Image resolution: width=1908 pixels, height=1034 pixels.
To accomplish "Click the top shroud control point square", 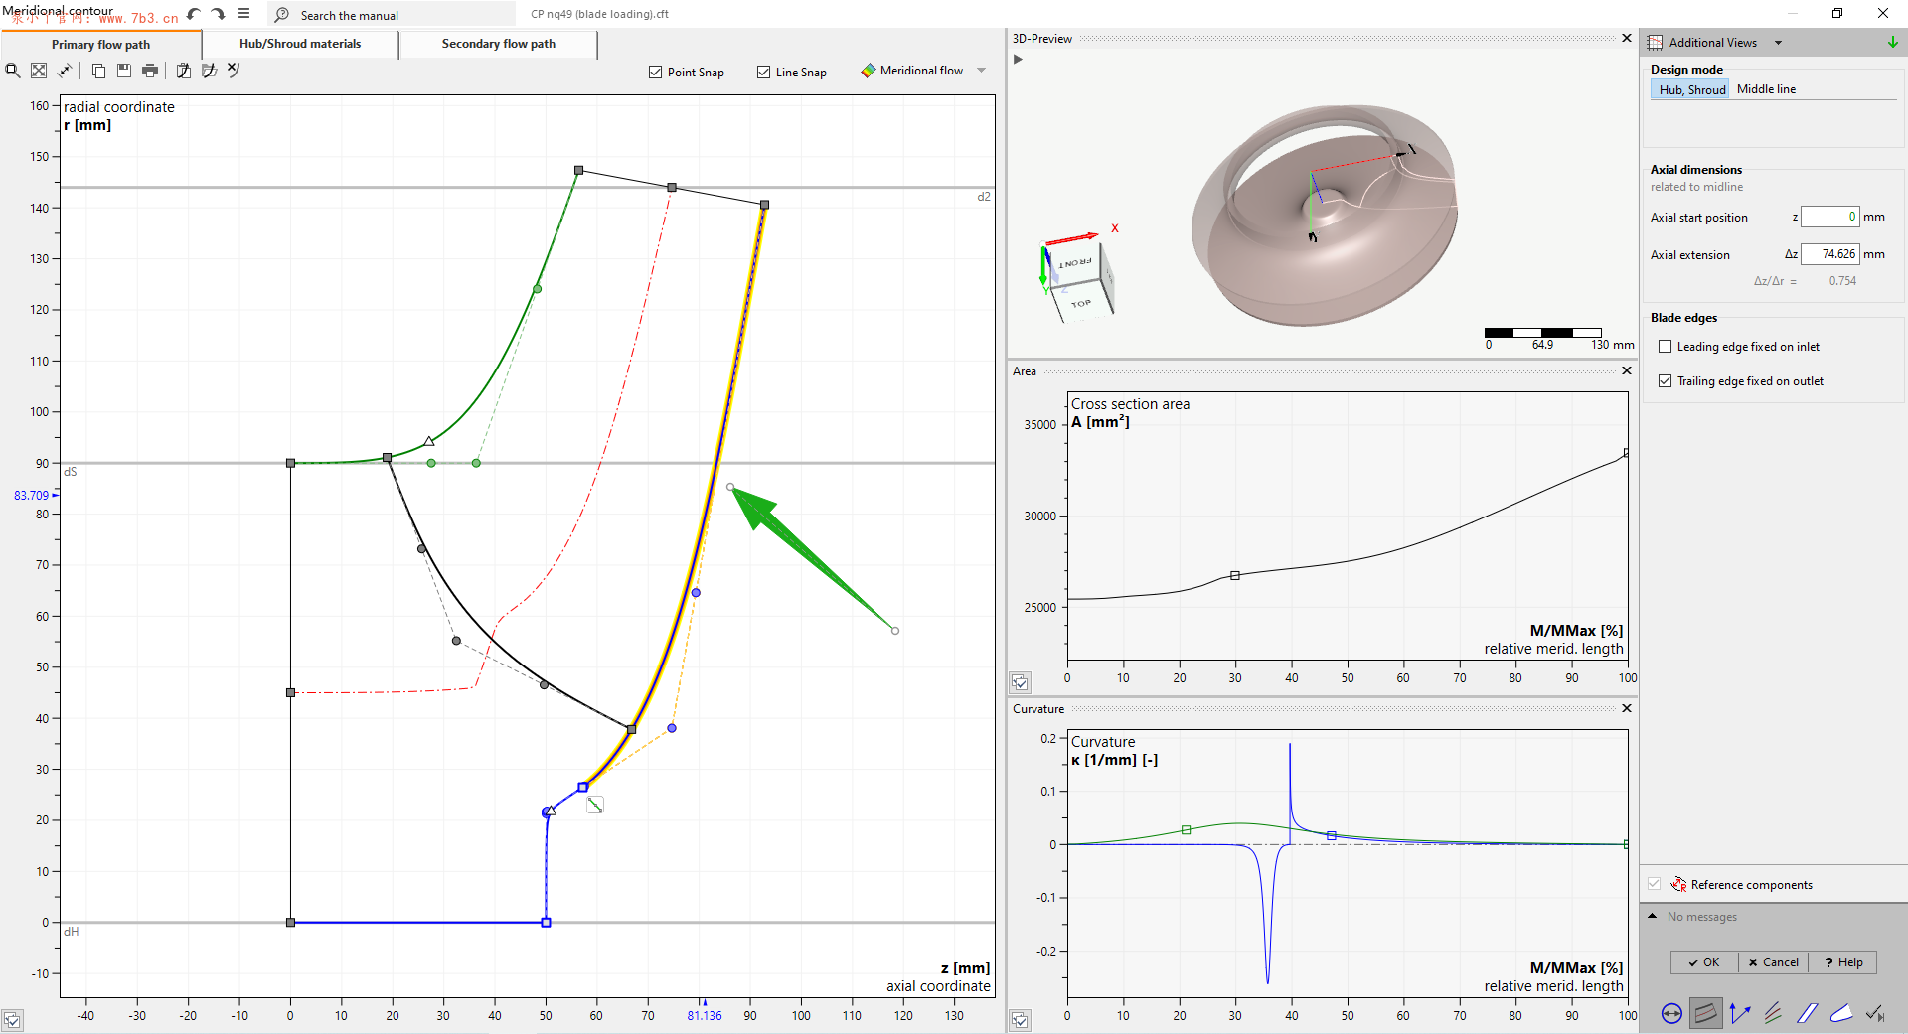I will pyautogui.click(x=579, y=171).
